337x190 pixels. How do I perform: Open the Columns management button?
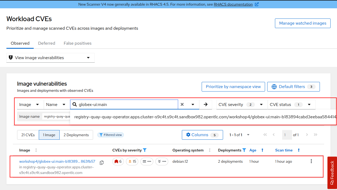[202, 135]
